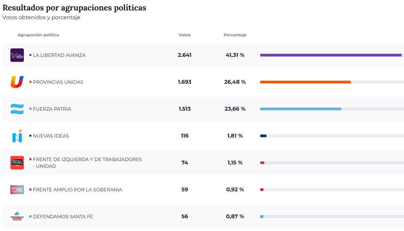The image size is (404, 231).
Task: Click the FAS party logo
Action: (x=17, y=190)
